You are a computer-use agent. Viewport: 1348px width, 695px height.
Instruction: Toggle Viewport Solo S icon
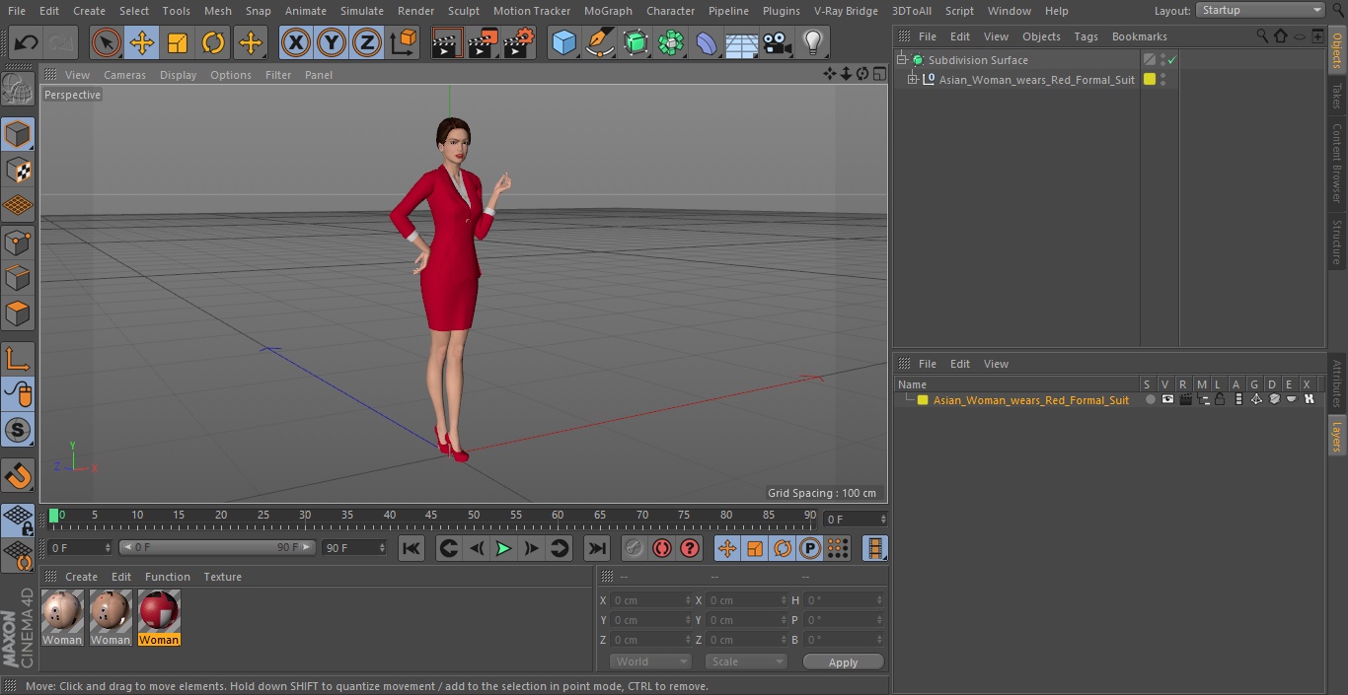(18, 430)
